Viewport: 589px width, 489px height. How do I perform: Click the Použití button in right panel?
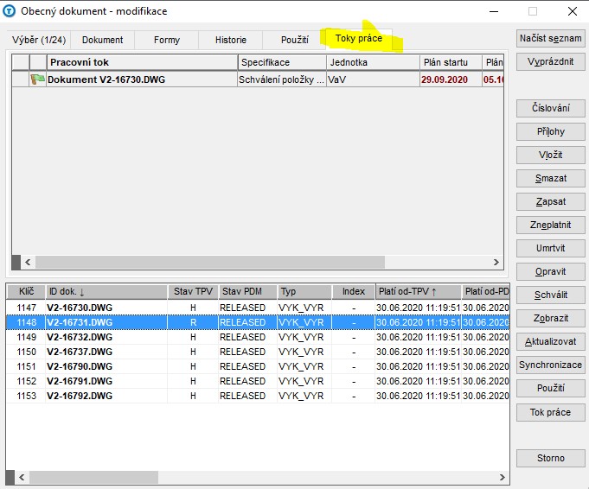click(550, 388)
